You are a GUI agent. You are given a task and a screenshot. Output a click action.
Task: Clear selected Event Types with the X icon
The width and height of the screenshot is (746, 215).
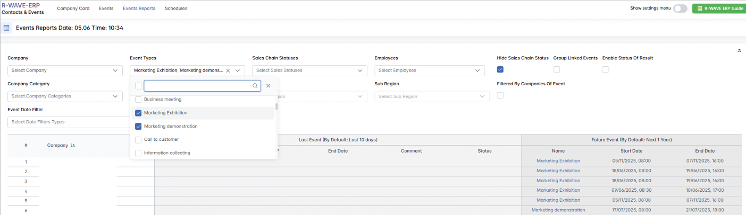click(228, 70)
